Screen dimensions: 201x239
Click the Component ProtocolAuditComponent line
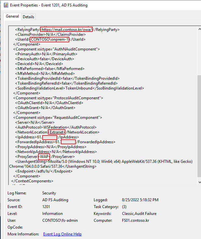[58, 98]
